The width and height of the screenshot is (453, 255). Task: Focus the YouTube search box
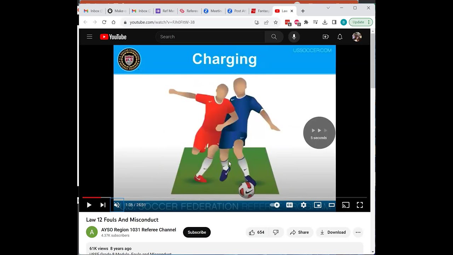tap(210, 37)
